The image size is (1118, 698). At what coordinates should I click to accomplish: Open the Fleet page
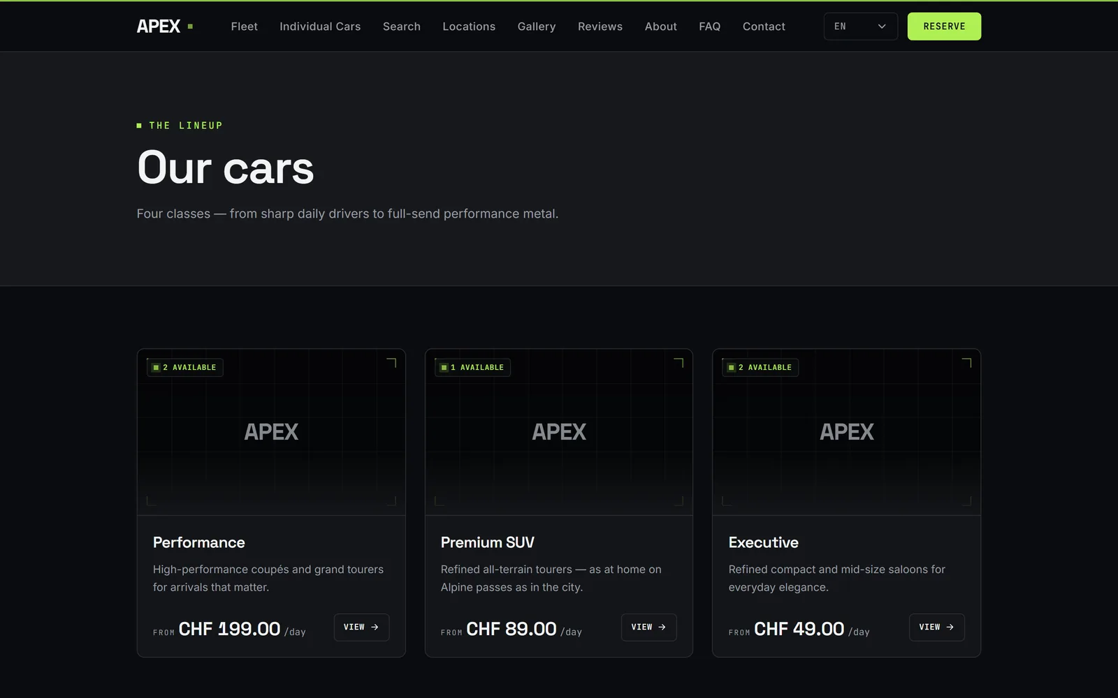(244, 27)
